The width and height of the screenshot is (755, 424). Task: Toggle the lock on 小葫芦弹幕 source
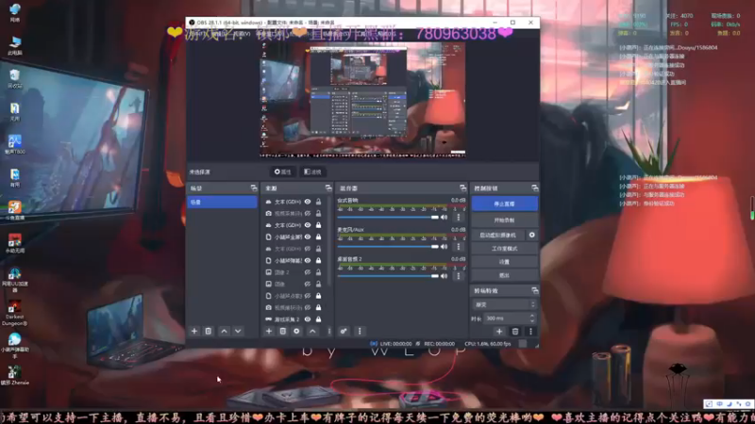318,261
